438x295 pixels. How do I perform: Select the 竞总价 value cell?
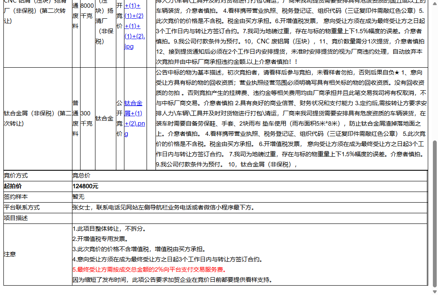250,175
